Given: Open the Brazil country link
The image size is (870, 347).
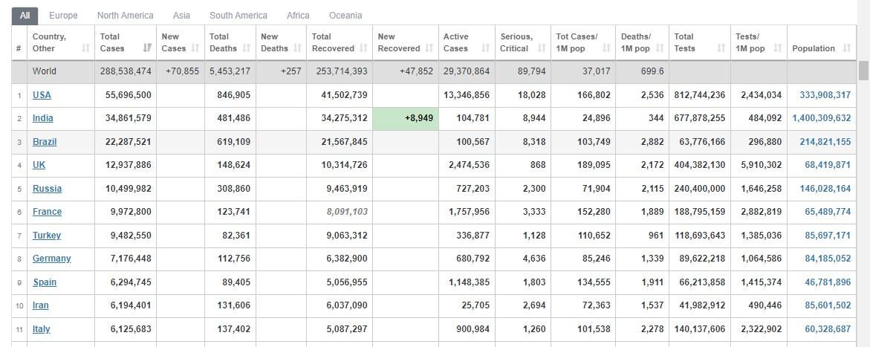Looking at the screenshot, I should (x=45, y=142).
